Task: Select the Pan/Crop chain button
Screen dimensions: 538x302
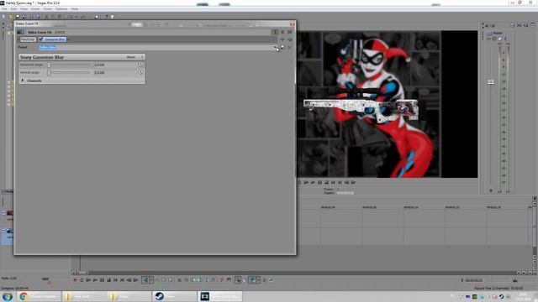Action: (x=28, y=39)
